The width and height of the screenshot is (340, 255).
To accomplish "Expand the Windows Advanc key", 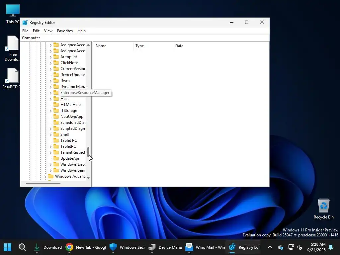I will (x=45, y=177).
